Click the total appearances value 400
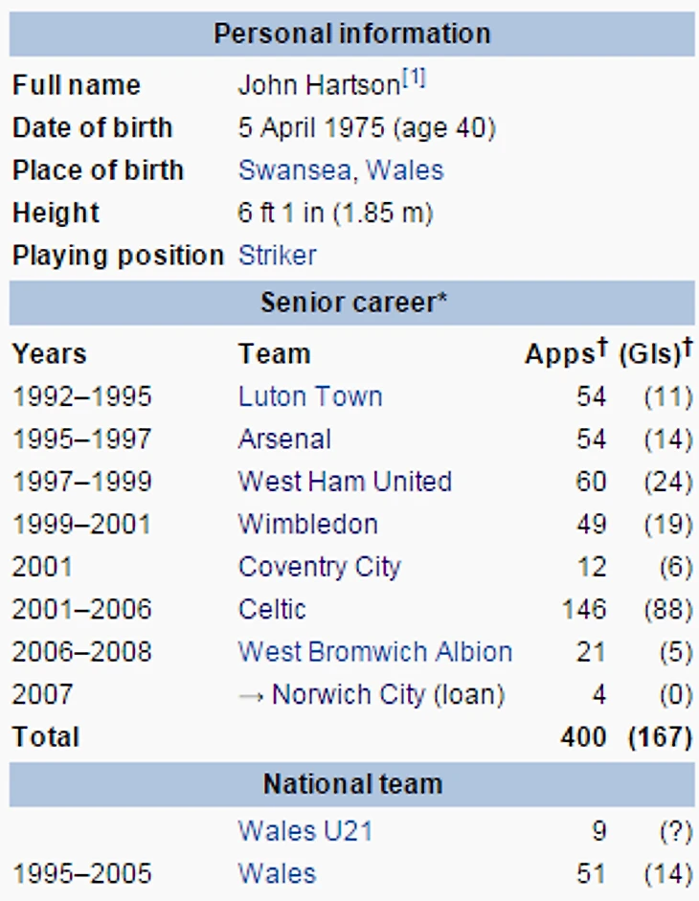Screen dimensions: 699x901 click(583, 737)
